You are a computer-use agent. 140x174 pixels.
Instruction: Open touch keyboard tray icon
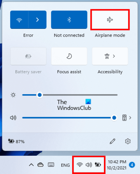coord(51,165)
